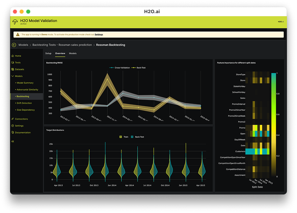
Task: Click the StoreType feature label
Action: point(241,74)
